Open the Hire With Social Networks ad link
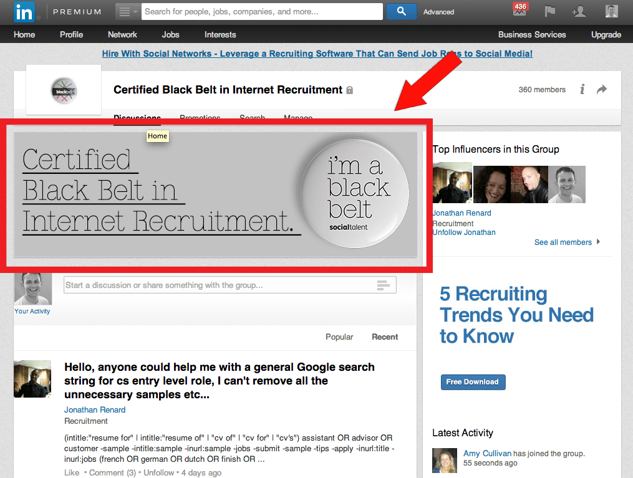633x478 pixels. (x=317, y=54)
